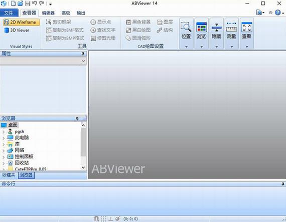Click the 修剪光栅 trim raster tool
Image resolution: width=286 pixels, height=222 pixels.
click(x=103, y=38)
